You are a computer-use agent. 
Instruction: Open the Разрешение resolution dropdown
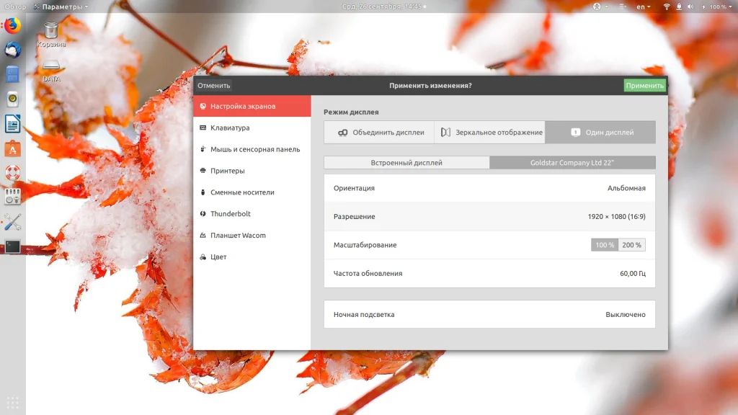pos(489,216)
